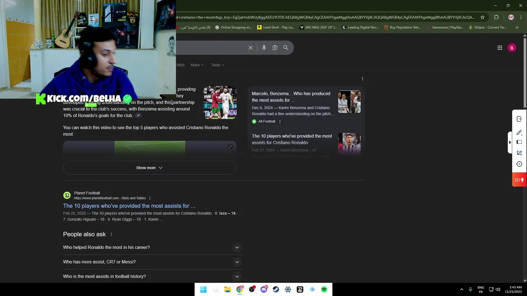Expand Who helped Ronaldo the most question
The image size is (527, 296).
[x=152, y=247]
